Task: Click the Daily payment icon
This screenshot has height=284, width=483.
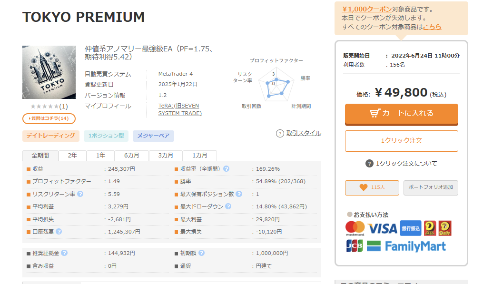Action: pyautogui.click(x=445, y=228)
